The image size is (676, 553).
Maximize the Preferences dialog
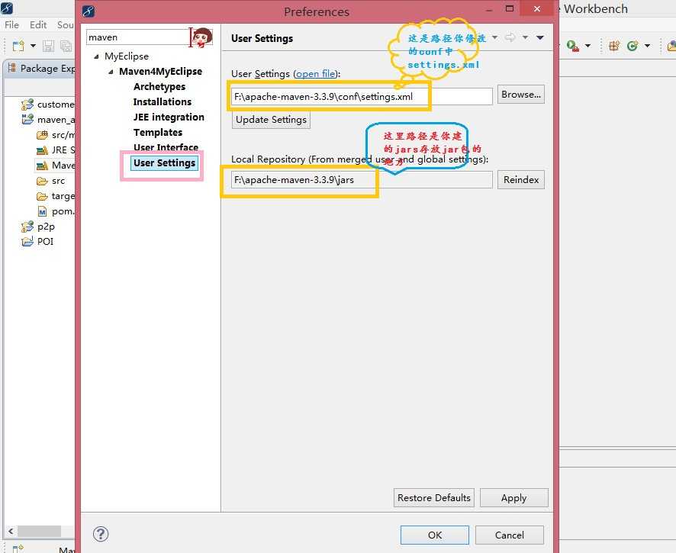(x=510, y=8)
